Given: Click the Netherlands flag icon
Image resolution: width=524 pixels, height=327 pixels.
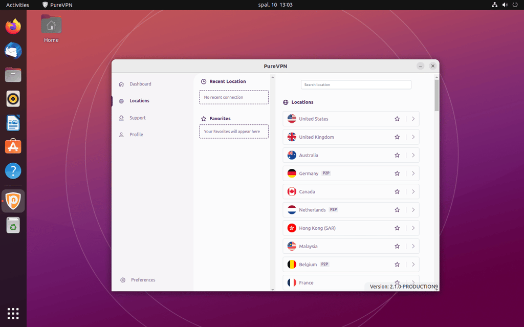Looking at the screenshot, I should click(x=292, y=210).
